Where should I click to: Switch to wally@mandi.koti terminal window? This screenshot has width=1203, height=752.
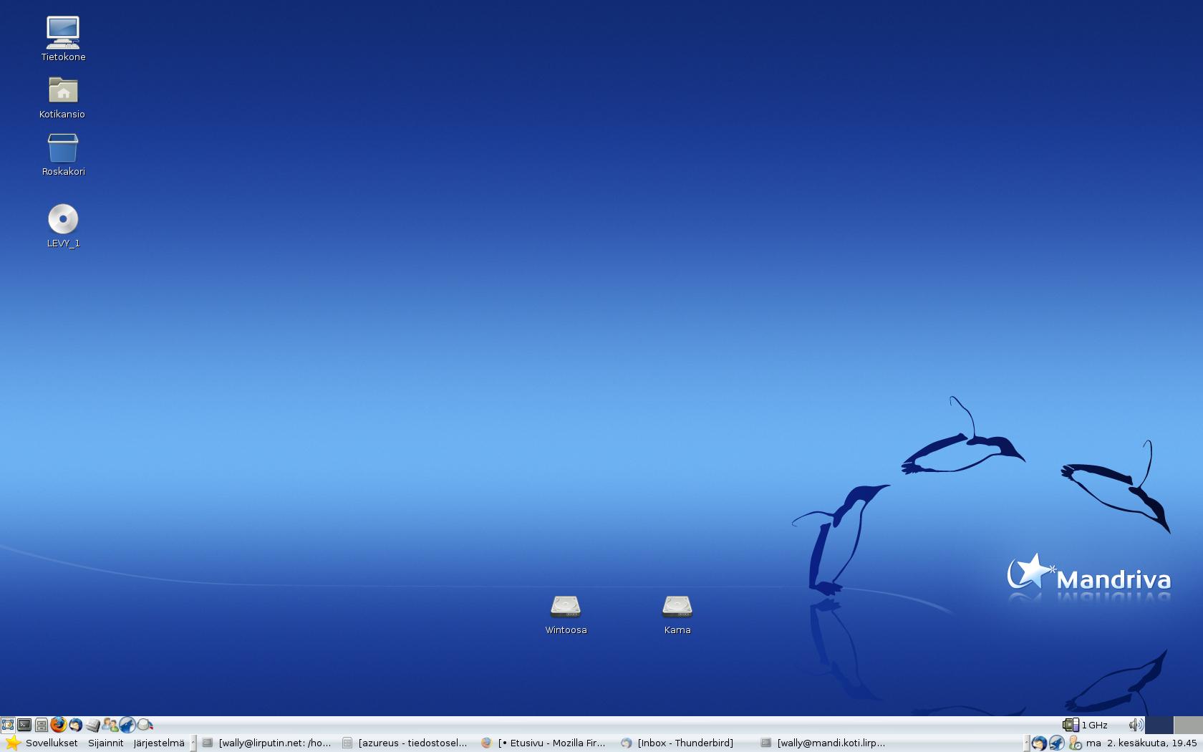click(826, 743)
